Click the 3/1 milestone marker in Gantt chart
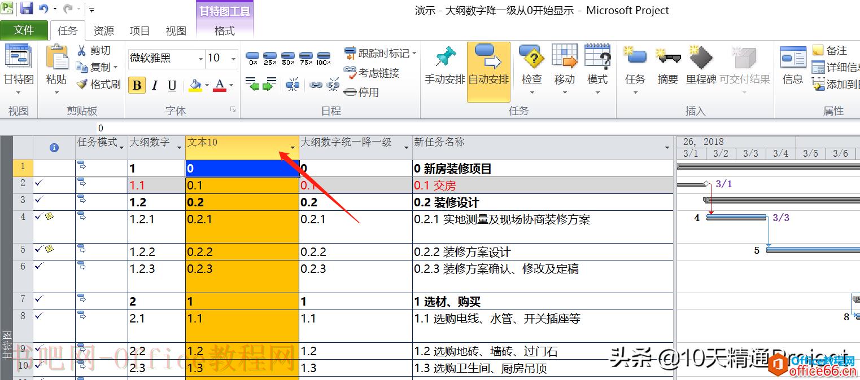The image size is (860, 380). [x=706, y=184]
